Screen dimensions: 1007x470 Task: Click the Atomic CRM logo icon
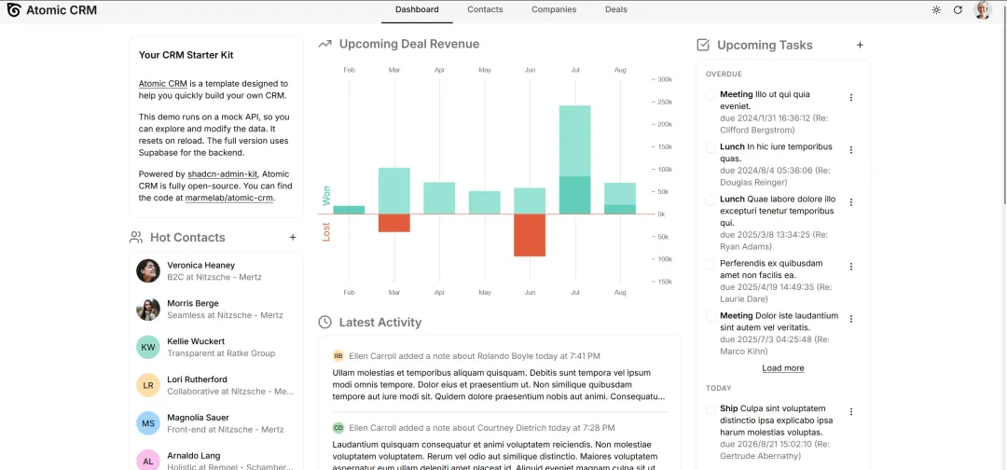coord(13,9)
